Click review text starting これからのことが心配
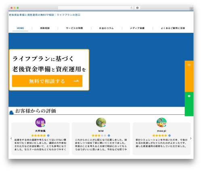 (101, 145)
